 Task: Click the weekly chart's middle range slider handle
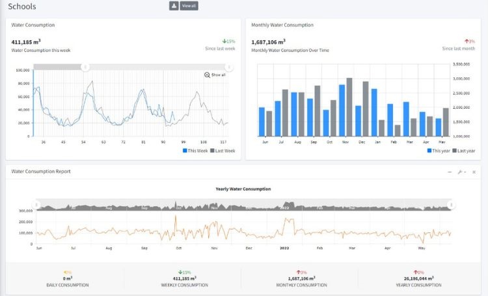pyautogui.click(x=85, y=67)
